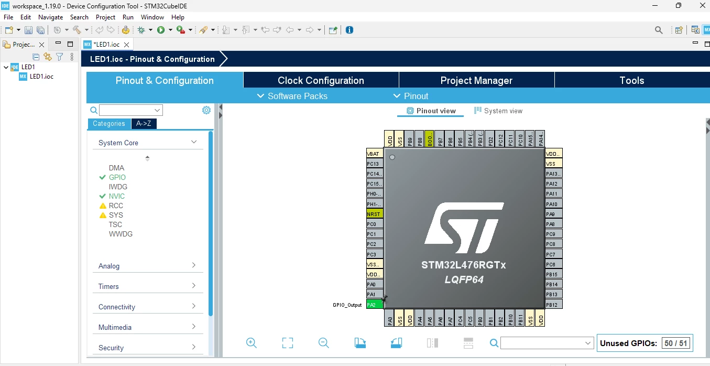Collapse the LED1 project tree node
710x366 pixels.
(6, 67)
